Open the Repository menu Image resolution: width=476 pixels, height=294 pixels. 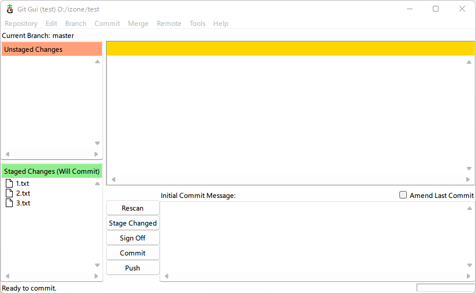(x=21, y=24)
